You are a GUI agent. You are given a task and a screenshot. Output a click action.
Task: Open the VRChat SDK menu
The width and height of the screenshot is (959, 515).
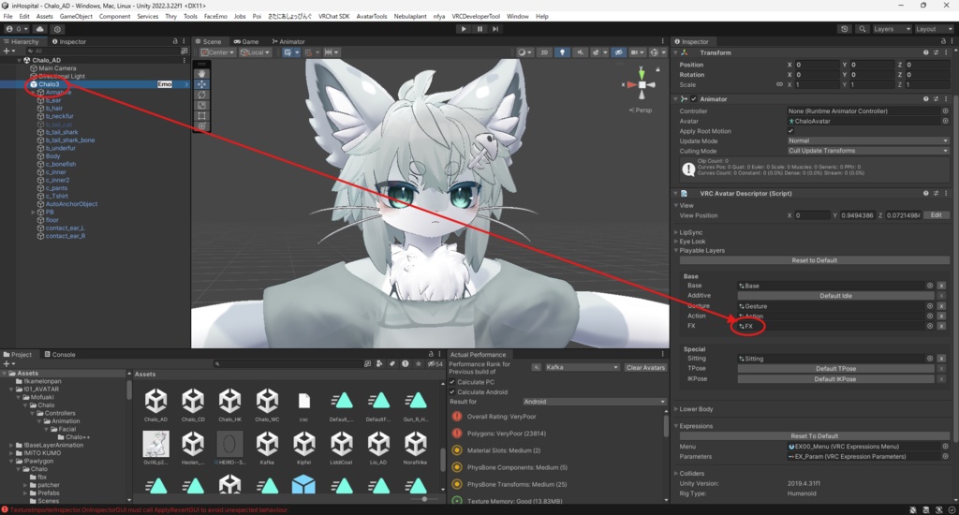(334, 17)
